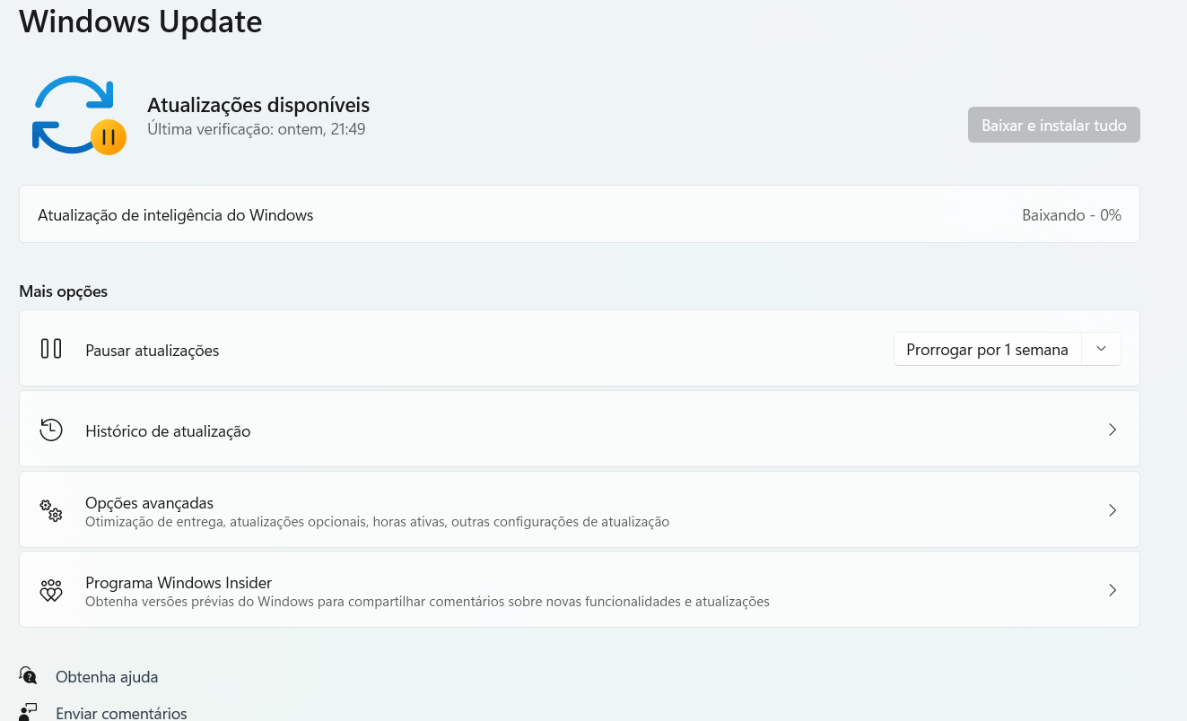Click the Mais opções section heading

coord(64,291)
